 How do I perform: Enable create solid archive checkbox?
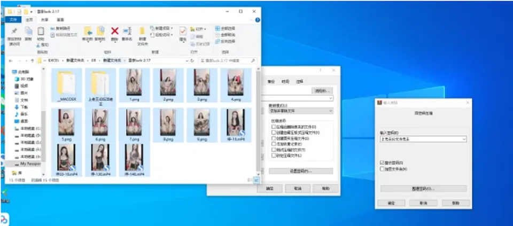point(274,138)
